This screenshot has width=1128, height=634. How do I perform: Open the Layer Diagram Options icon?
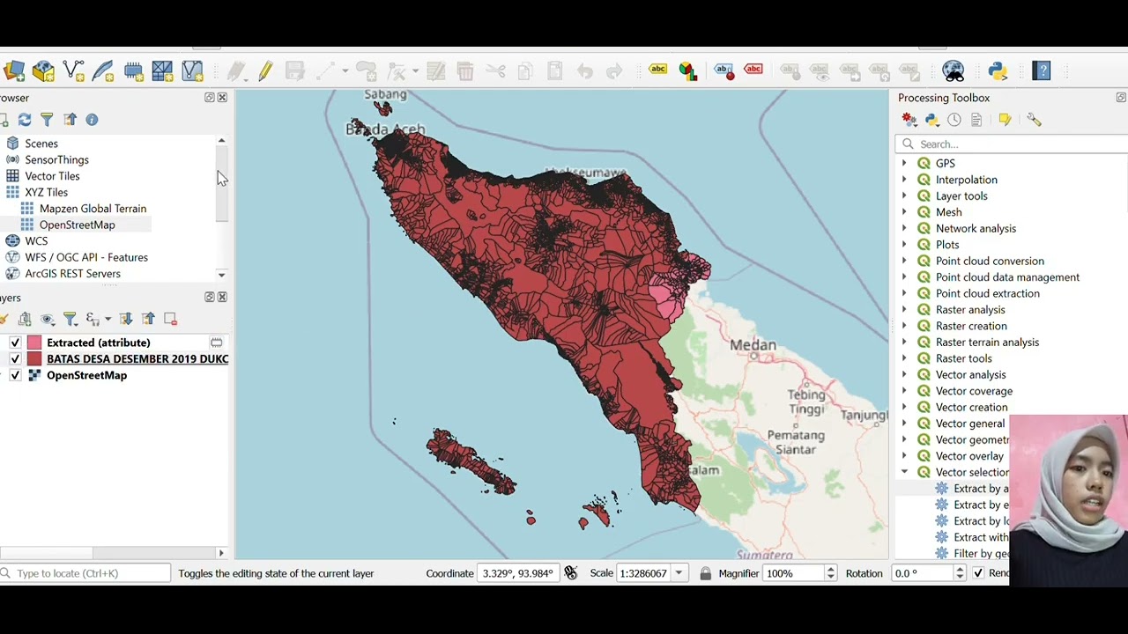coord(688,70)
